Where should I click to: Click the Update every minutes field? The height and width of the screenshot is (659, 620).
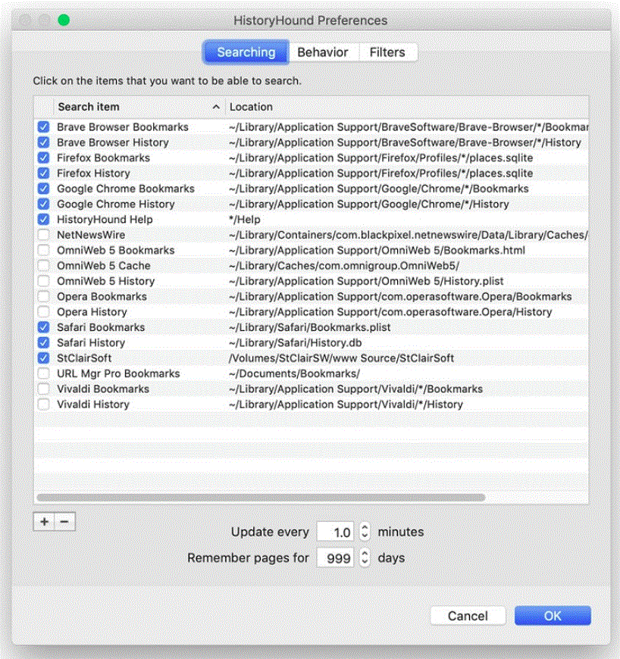(335, 532)
